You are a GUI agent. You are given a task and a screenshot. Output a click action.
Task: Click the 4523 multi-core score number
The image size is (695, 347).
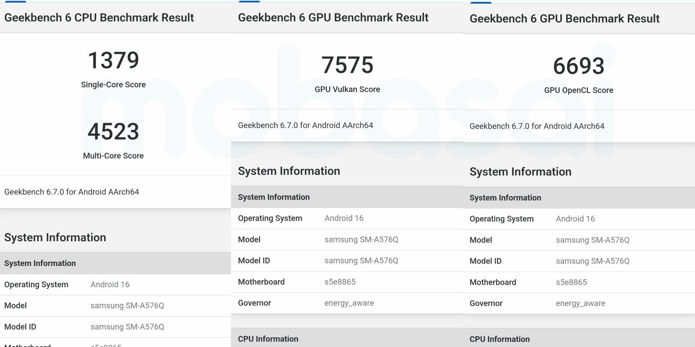pyautogui.click(x=113, y=131)
